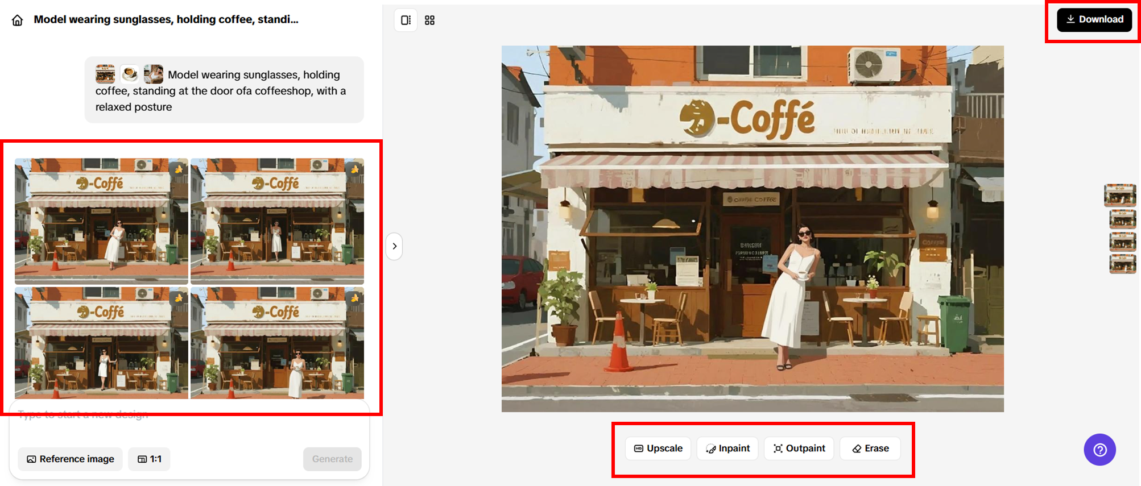The height and width of the screenshot is (486, 1141).
Task: Go to the home page icon
Action: click(18, 20)
